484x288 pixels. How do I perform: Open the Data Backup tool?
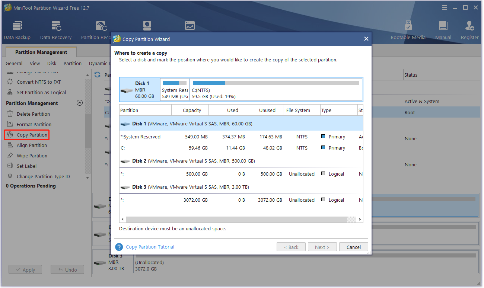17,30
